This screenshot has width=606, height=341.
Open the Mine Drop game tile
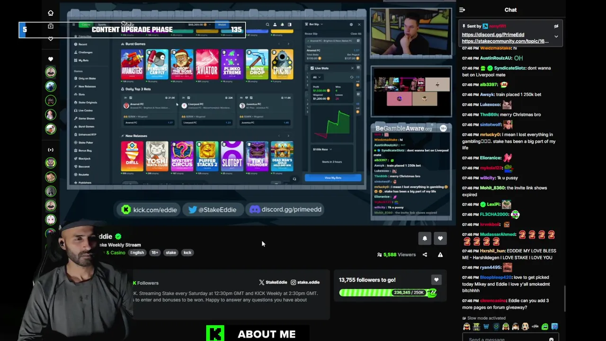pyautogui.click(x=257, y=64)
